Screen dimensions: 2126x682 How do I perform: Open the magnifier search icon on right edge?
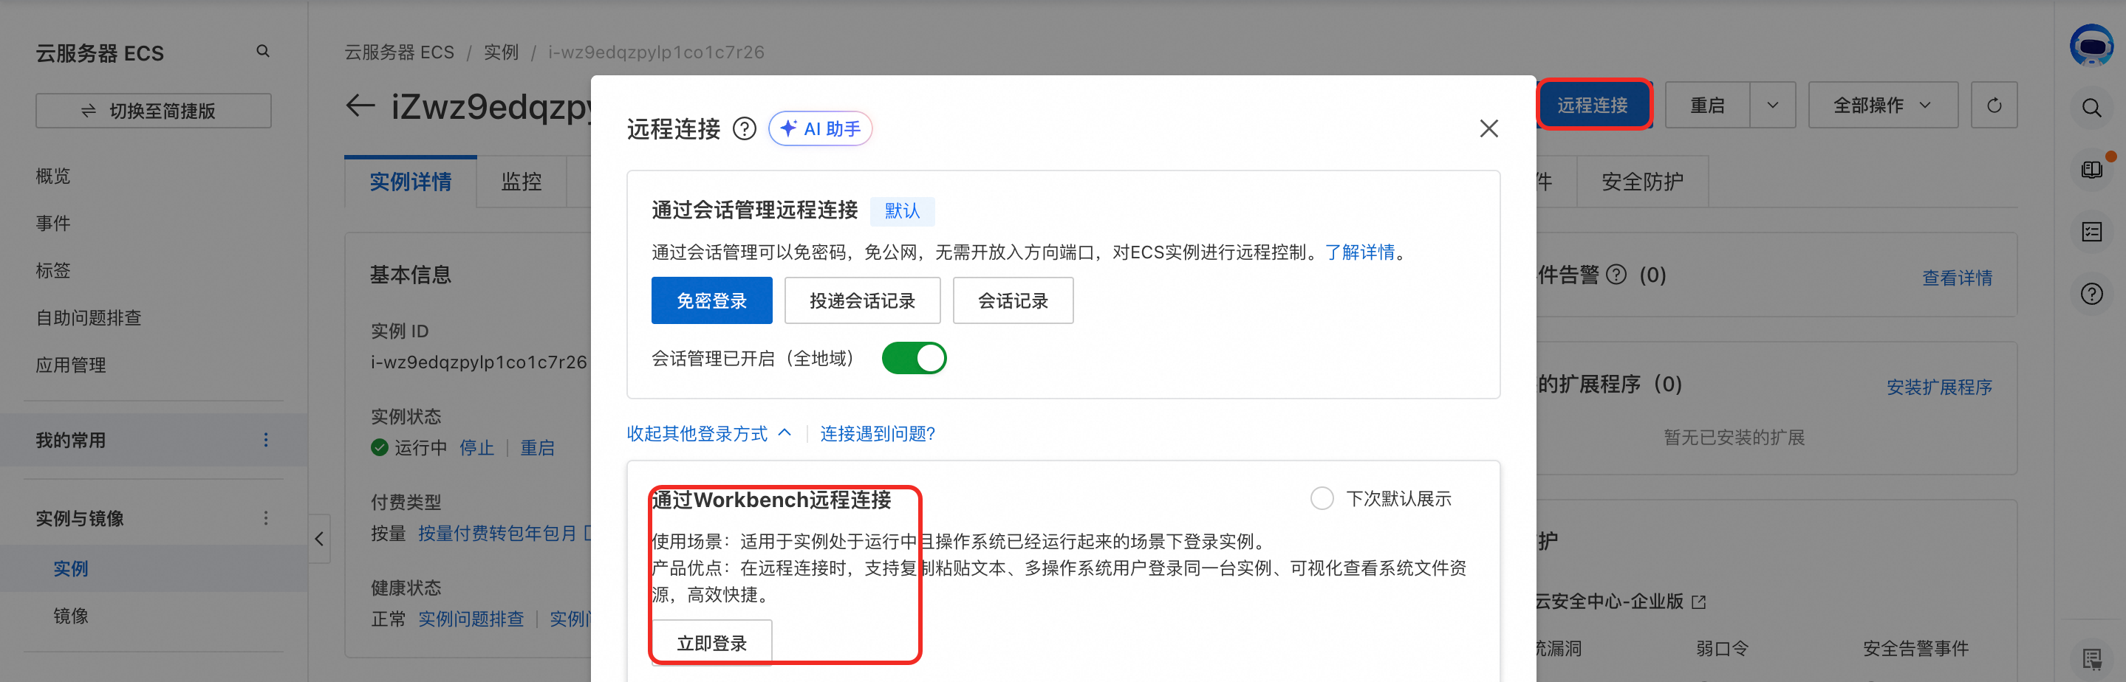pos(2091,107)
